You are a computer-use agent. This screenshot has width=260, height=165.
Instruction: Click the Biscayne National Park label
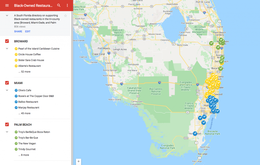213,133
